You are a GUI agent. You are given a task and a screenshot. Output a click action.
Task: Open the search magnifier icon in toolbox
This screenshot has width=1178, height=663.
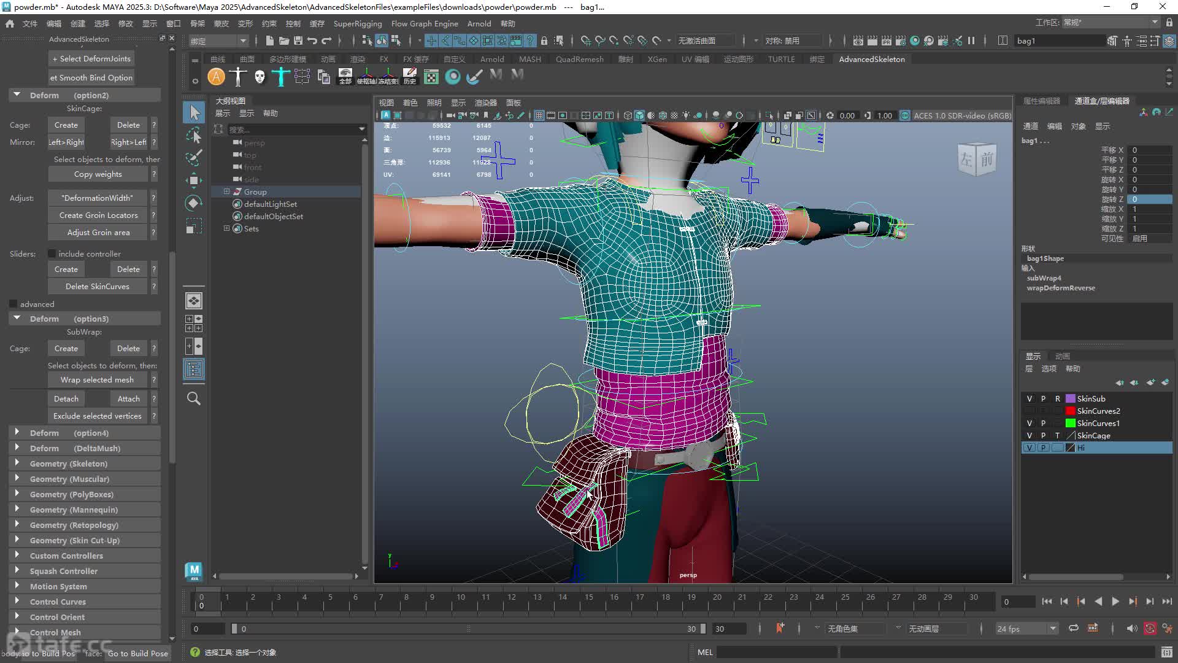coord(194,398)
